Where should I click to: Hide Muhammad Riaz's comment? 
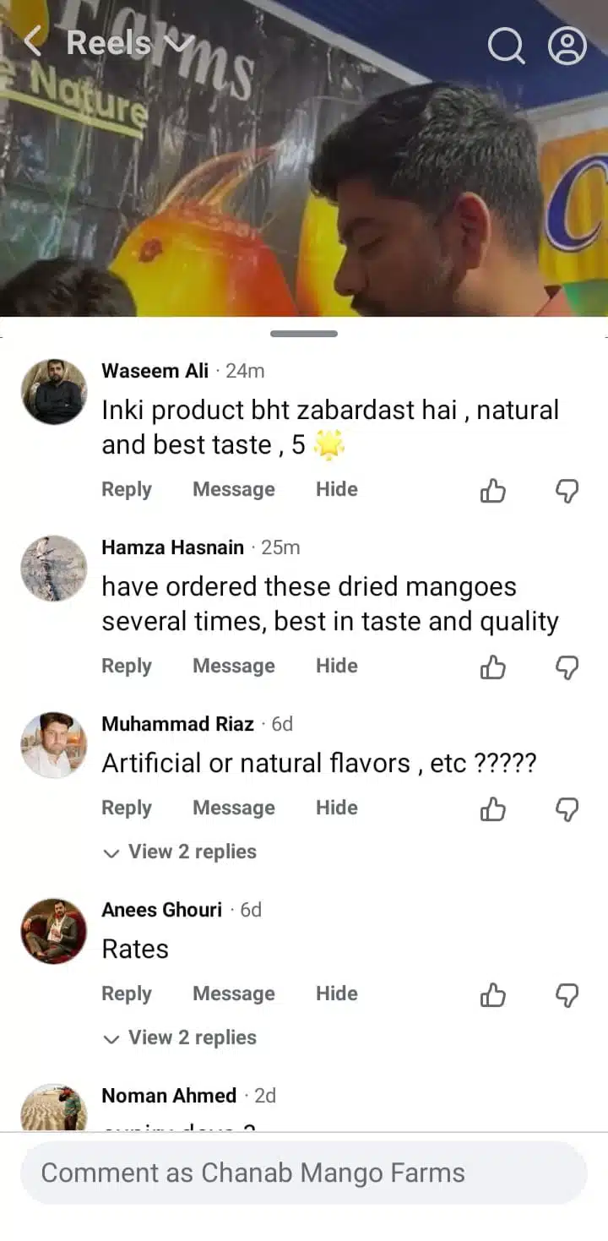336,808
